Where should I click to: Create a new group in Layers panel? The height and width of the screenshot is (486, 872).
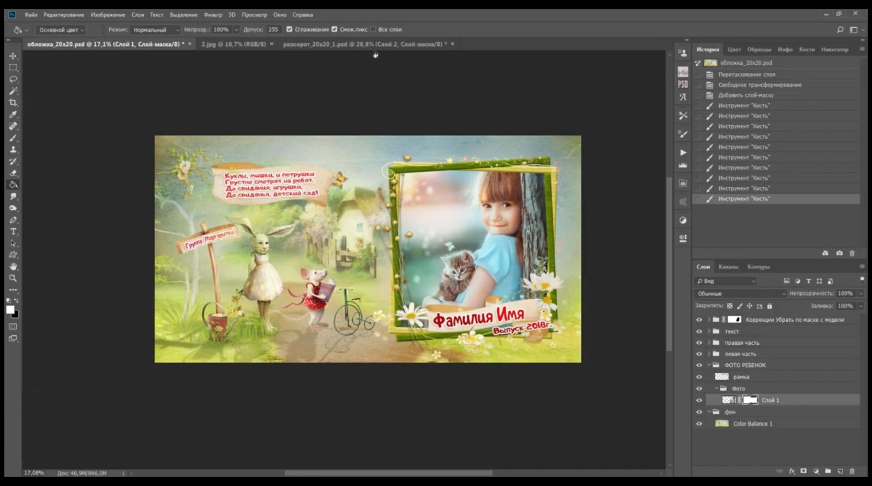pyautogui.click(x=828, y=471)
